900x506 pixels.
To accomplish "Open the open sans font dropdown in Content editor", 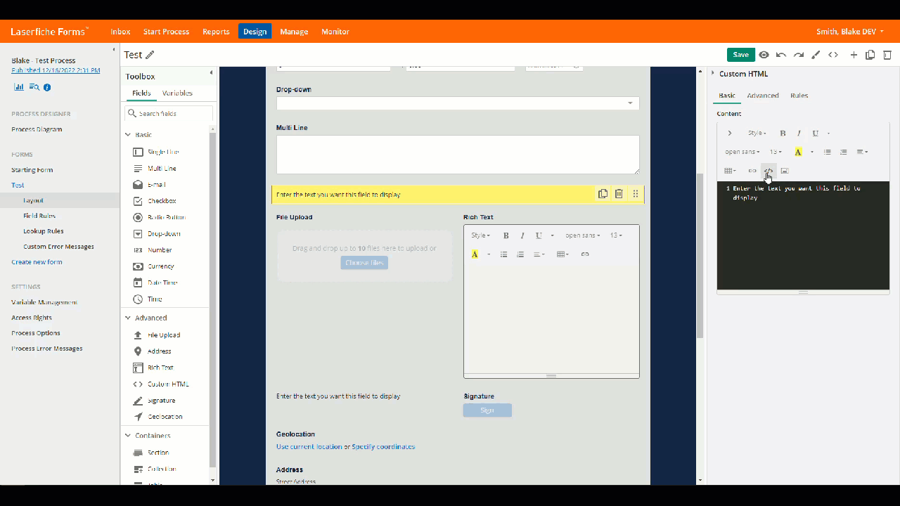I will point(742,152).
